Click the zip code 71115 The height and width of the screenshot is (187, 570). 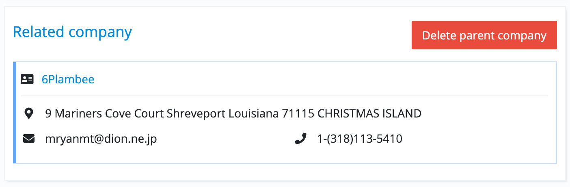(x=298, y=113)
